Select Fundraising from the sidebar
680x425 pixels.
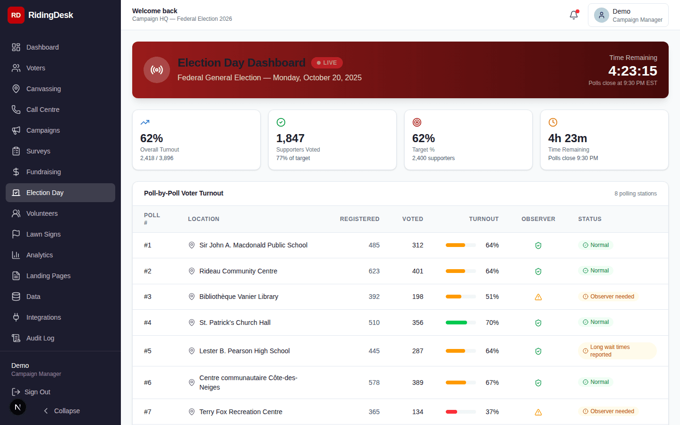click(43, 172)
